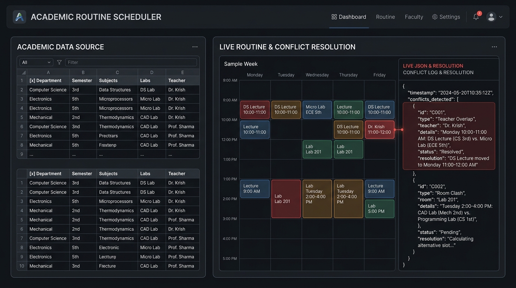
Task: Select Monday's red DS Lecture 10:00-11:00 event
Action: (x=255, y=109)
